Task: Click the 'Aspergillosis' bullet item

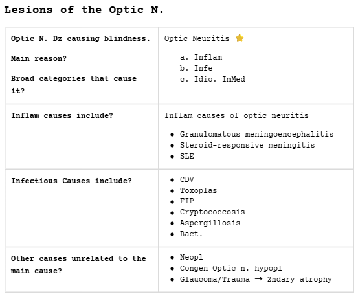Action: [x=210, y=223]
